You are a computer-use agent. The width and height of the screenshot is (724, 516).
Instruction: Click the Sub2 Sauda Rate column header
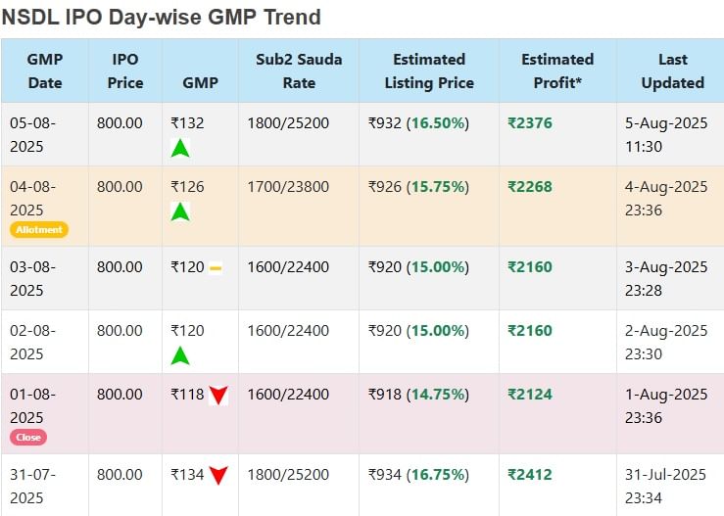tap(299, 70)
